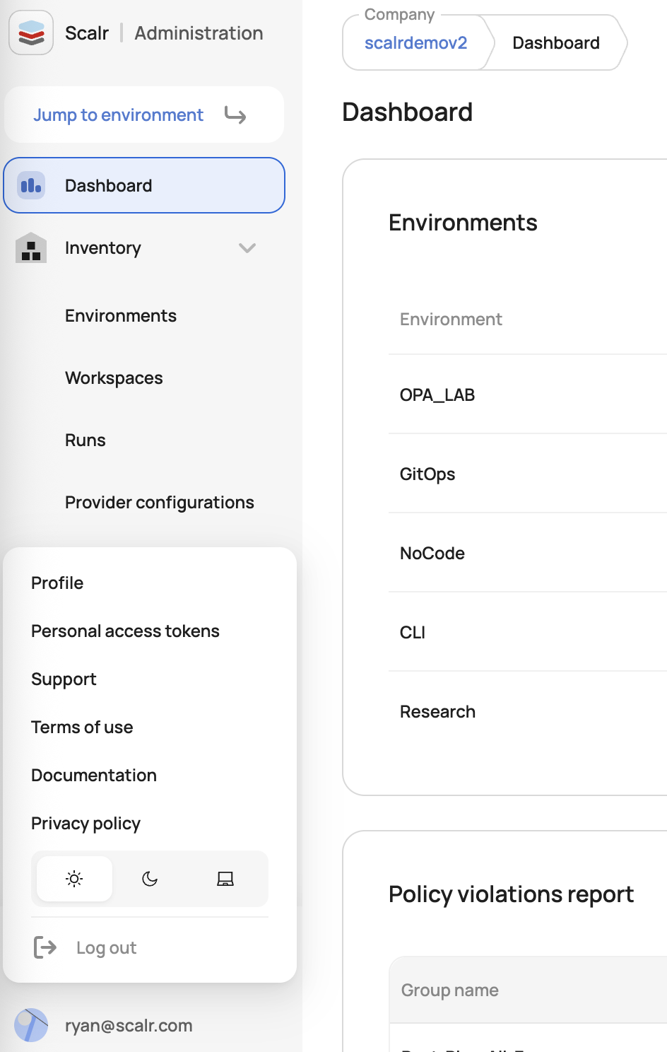Screen dimensions: 667x1052
Task: Go to Runs in the sidebar
Action: (x=85, y=440)
